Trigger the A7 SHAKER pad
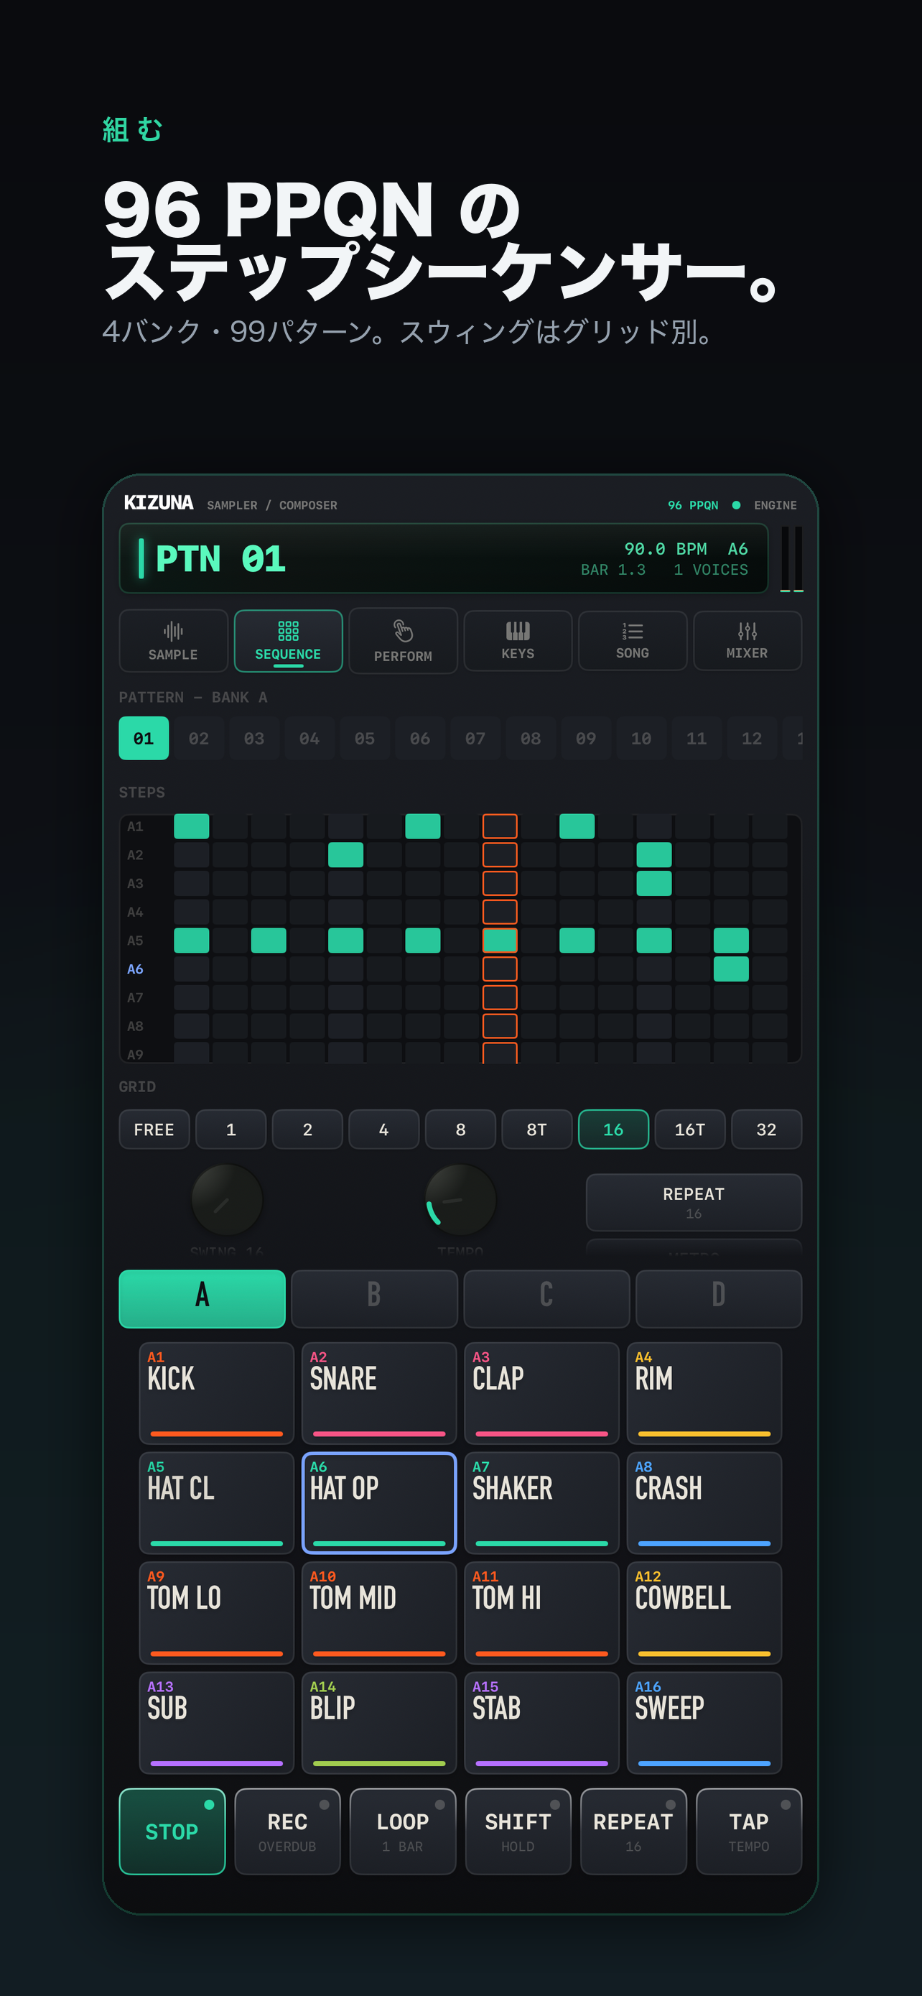The image size is (922, 1996). [x=542, y=1503]
